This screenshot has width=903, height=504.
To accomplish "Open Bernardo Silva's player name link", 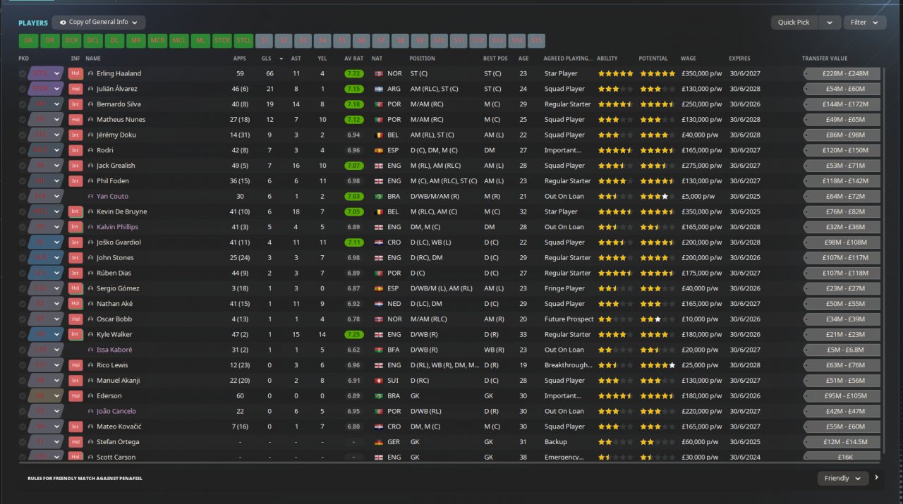I will point(119,104).
